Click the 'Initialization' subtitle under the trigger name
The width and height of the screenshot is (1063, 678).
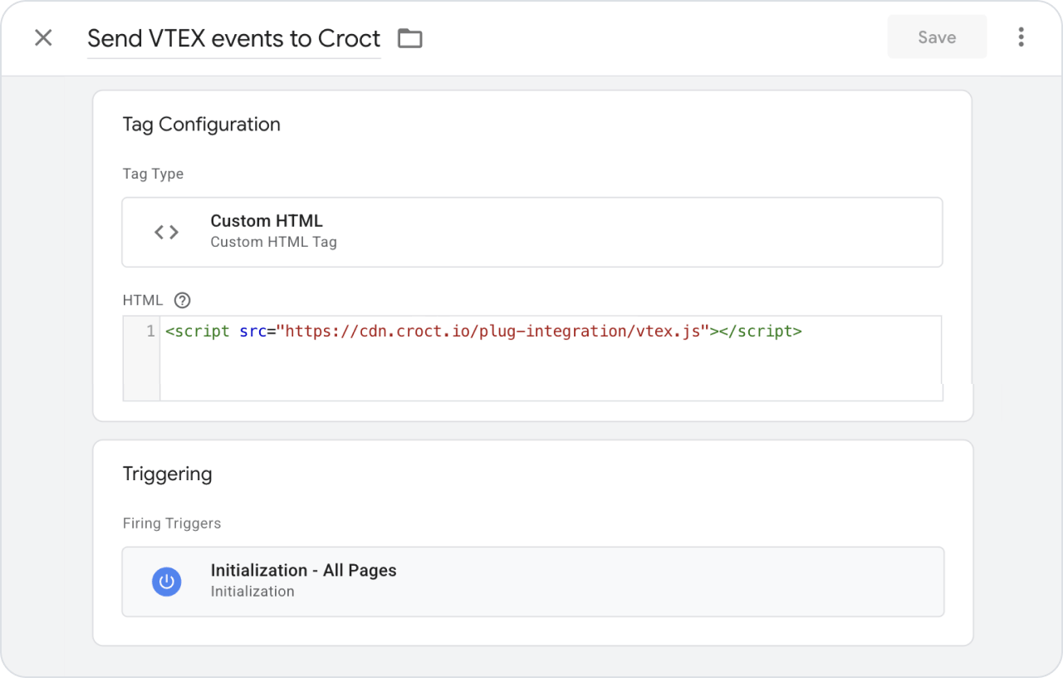coord(252,592)
